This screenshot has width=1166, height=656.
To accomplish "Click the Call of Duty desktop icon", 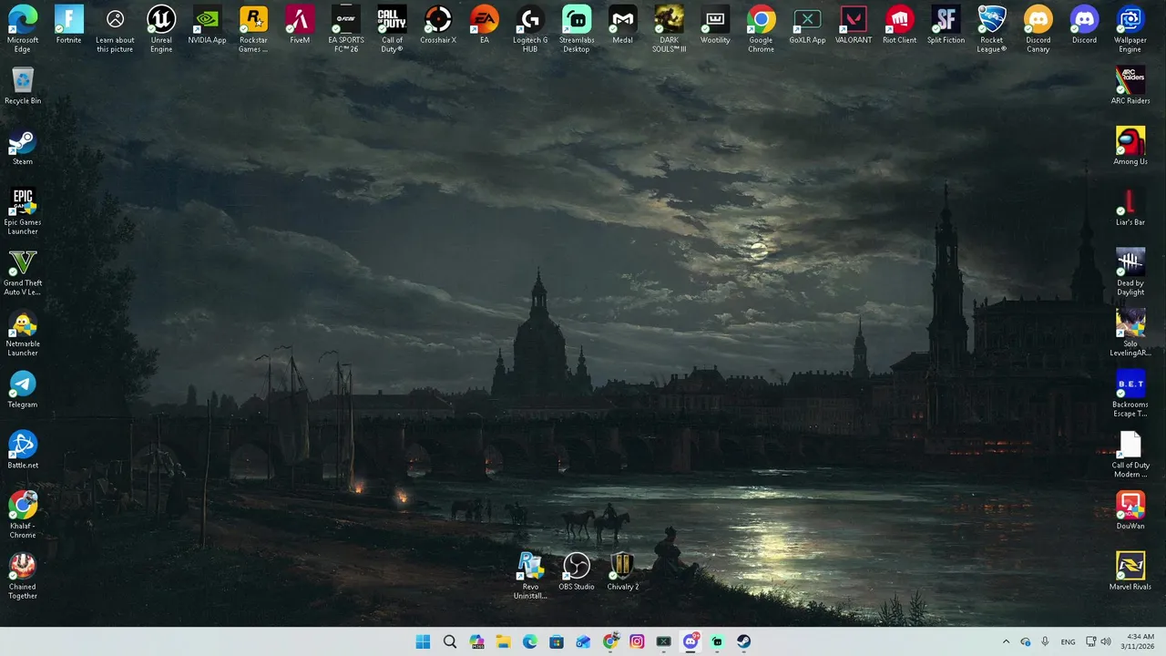I will [392, 29].
